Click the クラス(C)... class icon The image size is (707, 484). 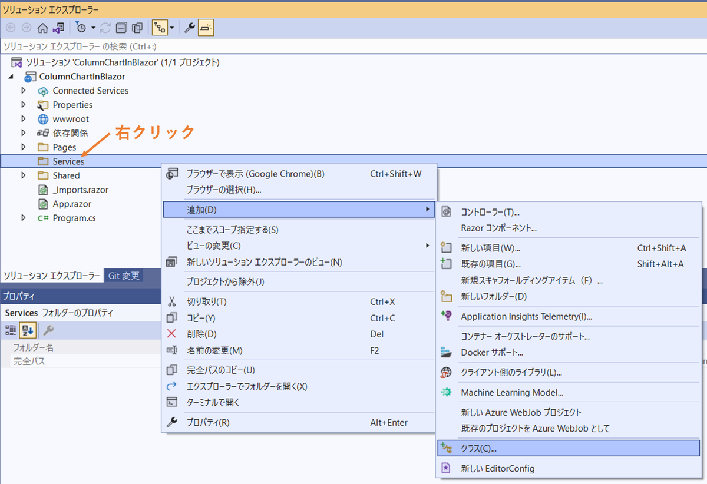[447, 448]
